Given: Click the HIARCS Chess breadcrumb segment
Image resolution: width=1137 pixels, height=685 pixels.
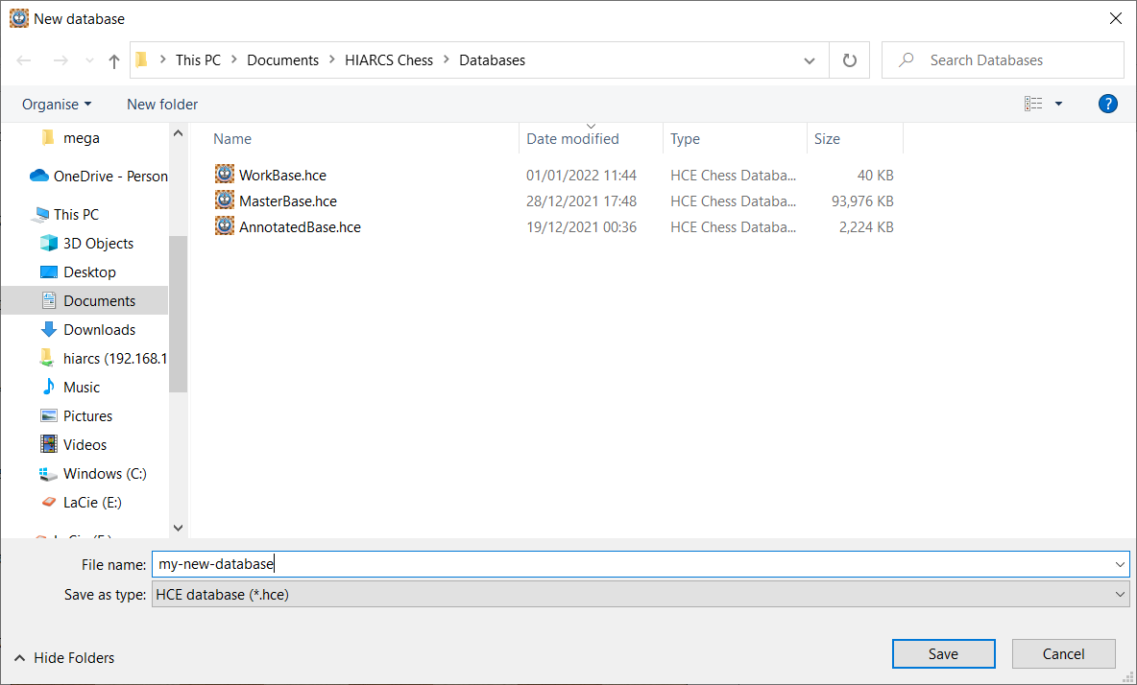Looking at the screenshot, I should click(x=389, y=60).
